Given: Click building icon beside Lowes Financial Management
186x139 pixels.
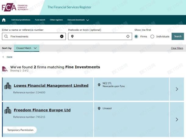Looking at the screenshot, I should tap(8, 86).
